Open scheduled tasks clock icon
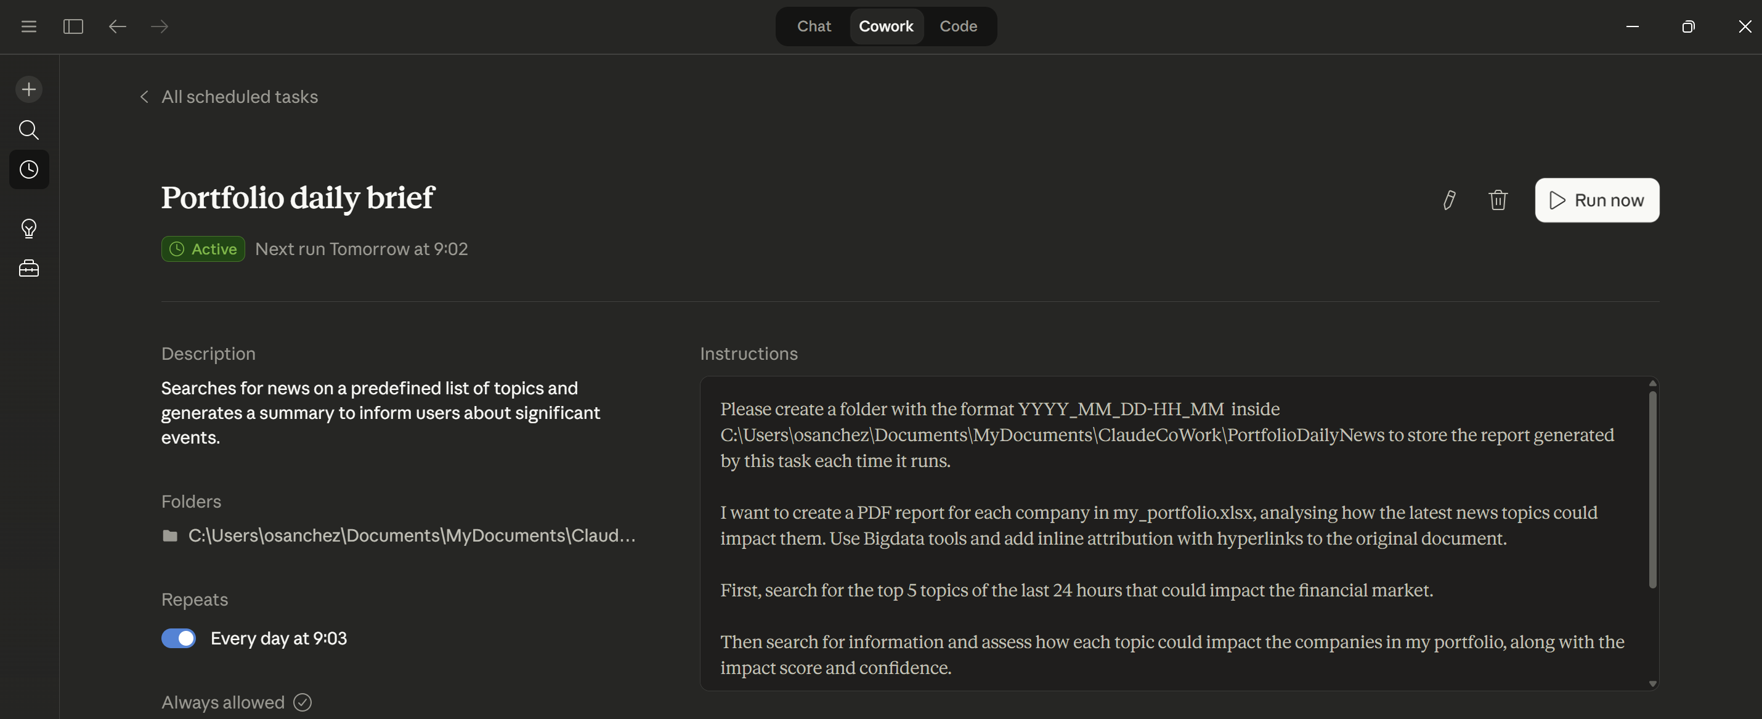1762x719 pixels. [x=29, y=169]
